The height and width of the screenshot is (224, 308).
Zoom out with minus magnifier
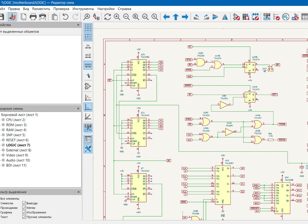coord(126,17)
